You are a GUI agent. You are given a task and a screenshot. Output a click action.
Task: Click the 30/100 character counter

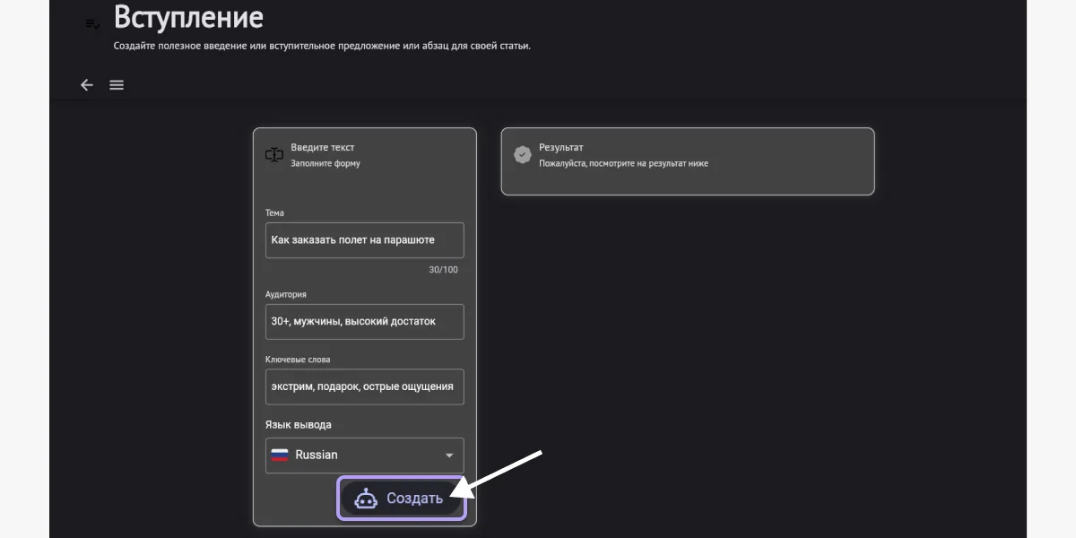(443, 270)
